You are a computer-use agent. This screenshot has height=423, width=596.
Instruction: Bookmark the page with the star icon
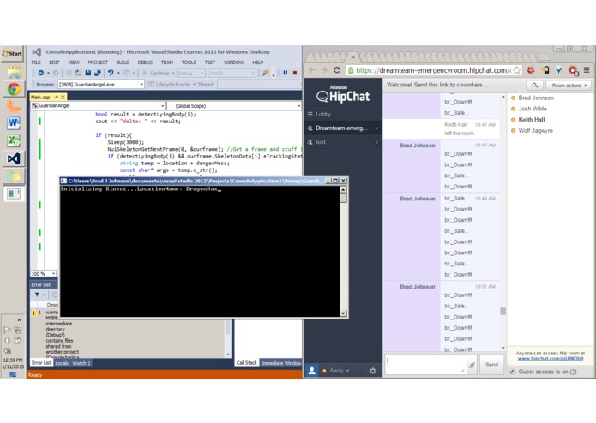coord(516,70)
